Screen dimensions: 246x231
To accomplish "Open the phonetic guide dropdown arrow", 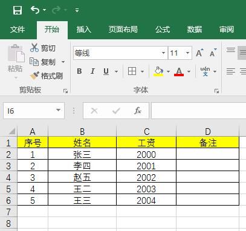I will click(215, 71).
